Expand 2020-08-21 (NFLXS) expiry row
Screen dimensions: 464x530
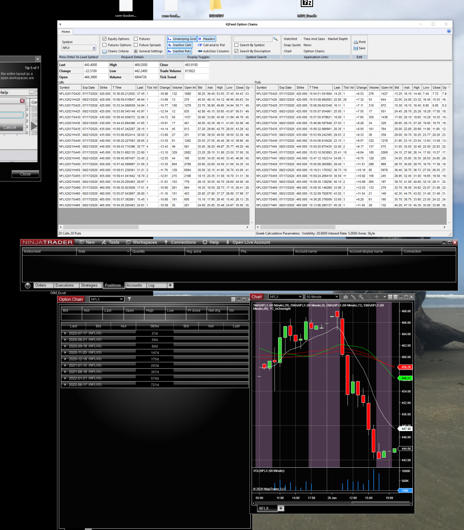pyautogui.click(x=66, y=340)
